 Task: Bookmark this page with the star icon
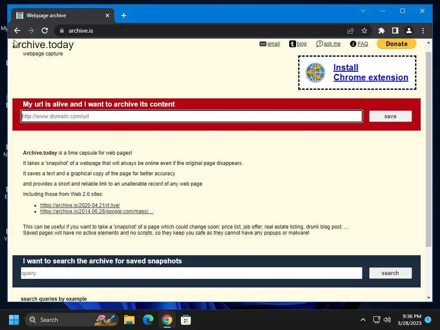pyautogui.click(x=364, y=31)
